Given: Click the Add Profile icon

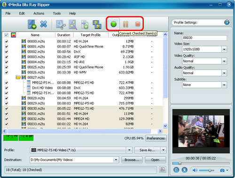Looking at the screenshot, I should pos(85,24).
